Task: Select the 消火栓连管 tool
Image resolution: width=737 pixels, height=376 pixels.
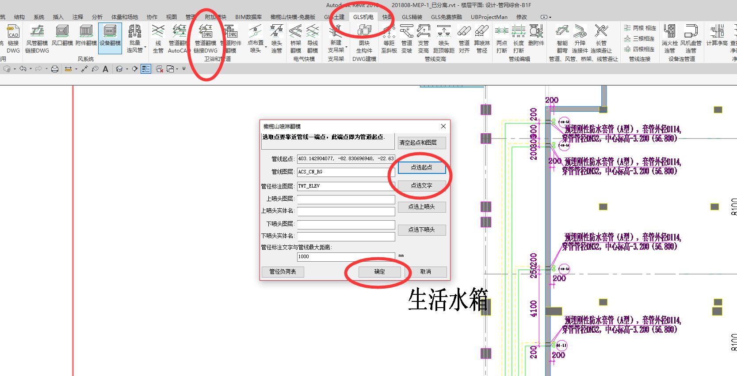Action: pos(670,39)
